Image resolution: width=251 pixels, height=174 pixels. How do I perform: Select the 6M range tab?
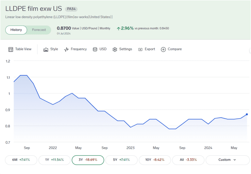[x=21, y=160]
